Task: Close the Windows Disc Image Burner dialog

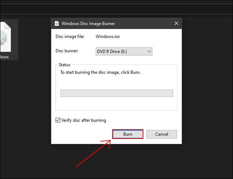Action: click(x=176, y=24)
